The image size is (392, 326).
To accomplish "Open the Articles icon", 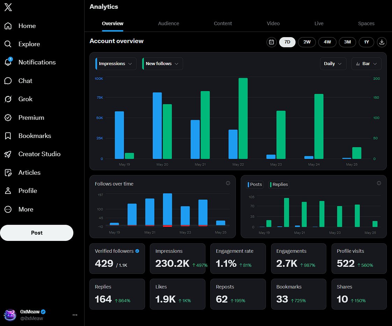I will point(8,173).
